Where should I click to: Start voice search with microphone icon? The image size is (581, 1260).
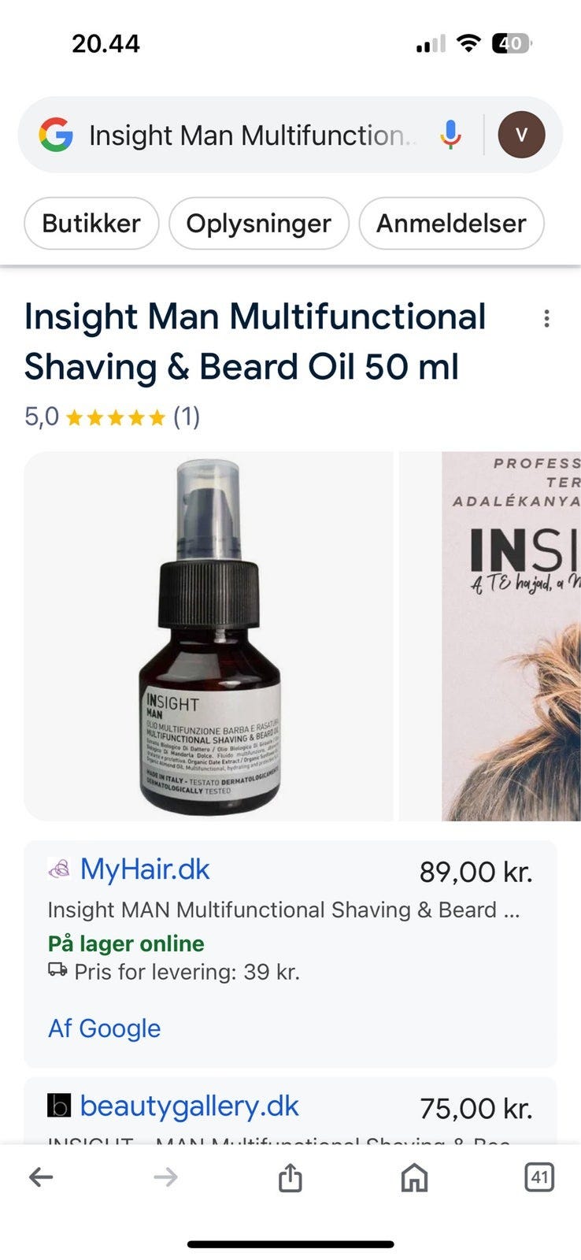(x=450, y=135)
